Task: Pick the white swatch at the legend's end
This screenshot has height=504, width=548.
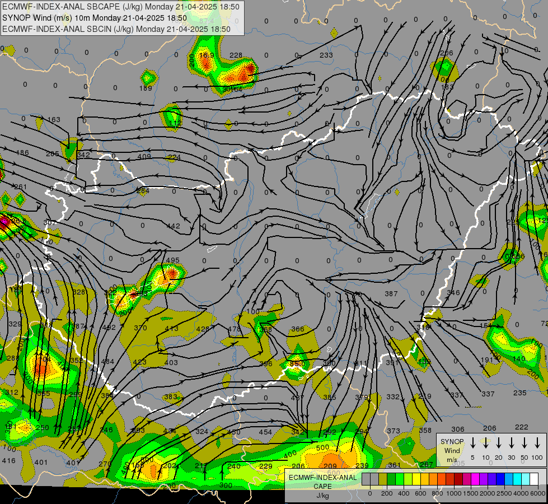Action: [534, 479]
